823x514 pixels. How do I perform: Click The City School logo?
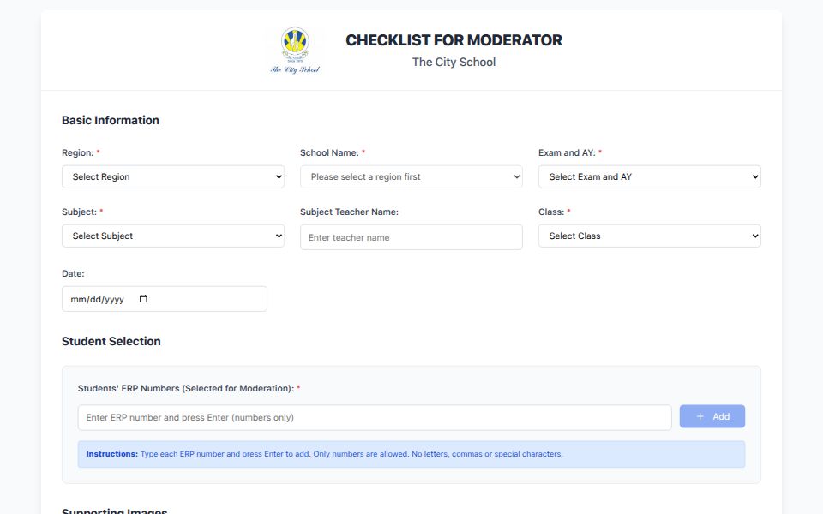[295, 50]
